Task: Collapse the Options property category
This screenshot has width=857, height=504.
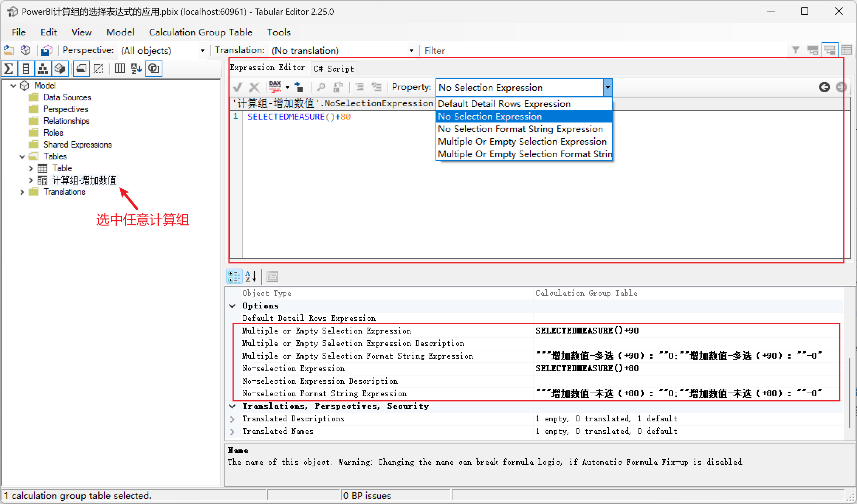Action: coord(233,306)
